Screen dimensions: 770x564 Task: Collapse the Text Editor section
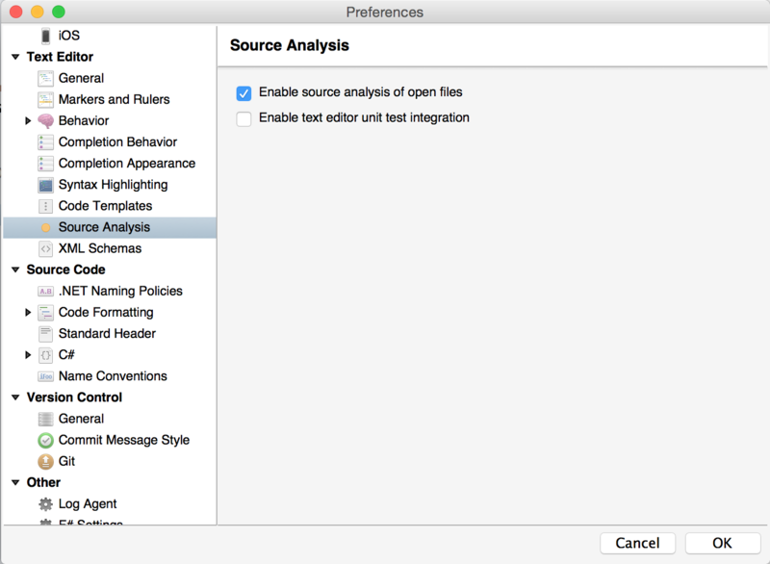pyautogui.click(x=15, y=57)
